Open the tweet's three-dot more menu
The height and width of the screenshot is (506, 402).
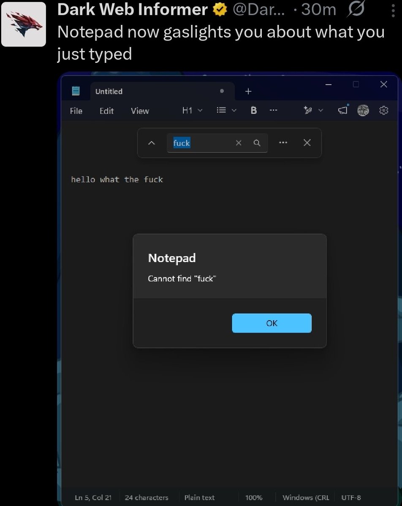[393, 10]
